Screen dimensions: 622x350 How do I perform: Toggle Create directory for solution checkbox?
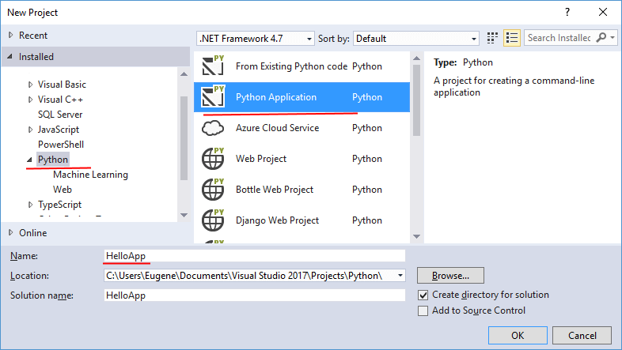[x=423, y=295]
